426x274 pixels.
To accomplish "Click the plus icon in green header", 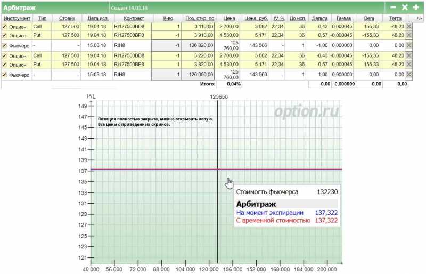I will point(416,7).
